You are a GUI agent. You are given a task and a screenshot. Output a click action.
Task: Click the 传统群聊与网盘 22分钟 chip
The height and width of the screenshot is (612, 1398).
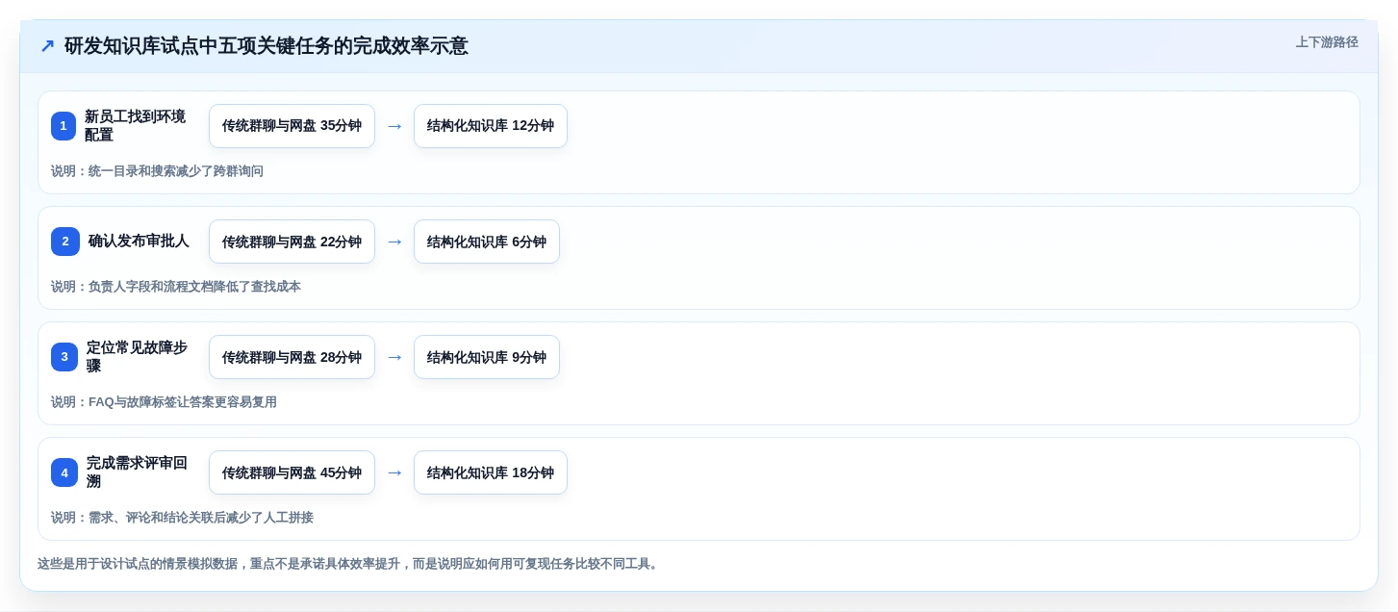292,242
